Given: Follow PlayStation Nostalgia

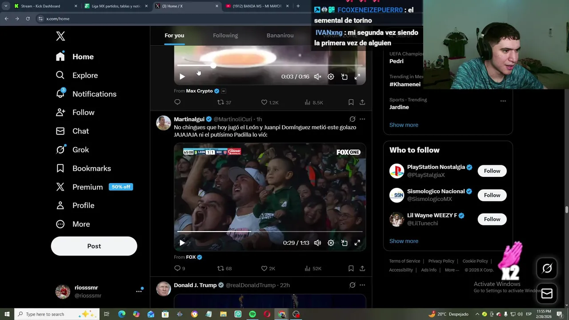Looking at the screenshot, I should (x=492, y=171).
